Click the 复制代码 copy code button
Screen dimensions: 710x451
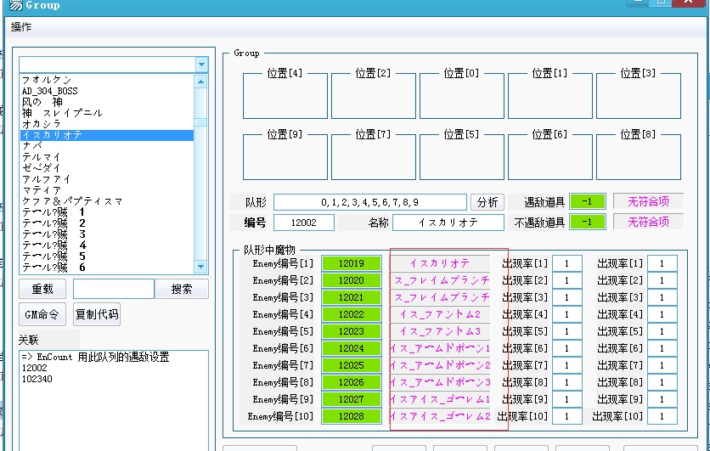[97, 314]
